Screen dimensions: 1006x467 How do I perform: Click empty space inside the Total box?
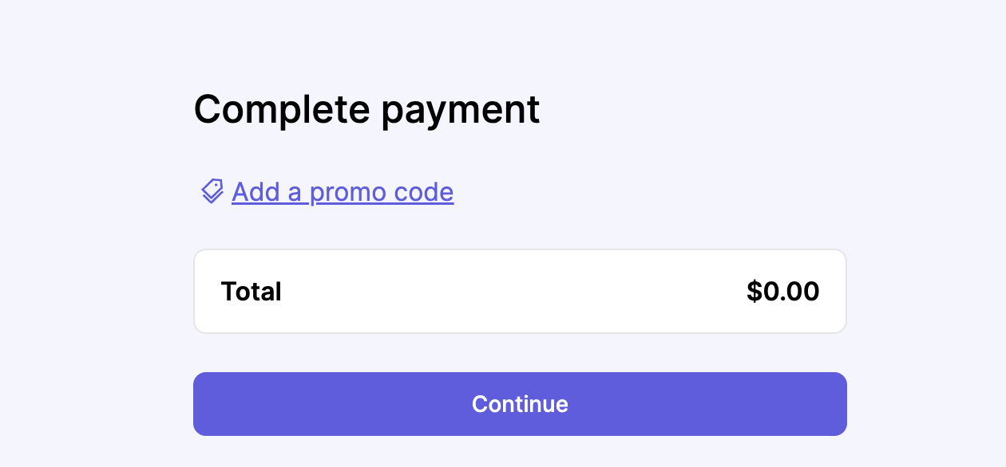(x=511, y=292)
